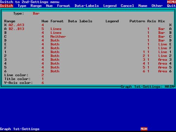Click the Mix 'Bar' in row A

pos(162,29)
